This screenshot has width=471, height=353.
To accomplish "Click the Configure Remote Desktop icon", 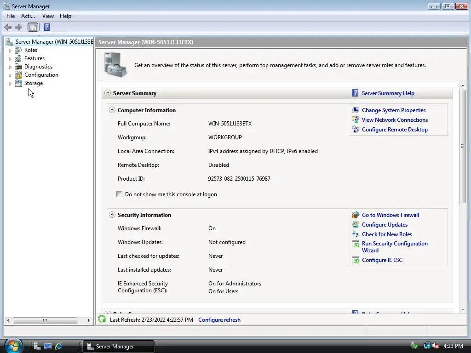I will pos(356,129).
